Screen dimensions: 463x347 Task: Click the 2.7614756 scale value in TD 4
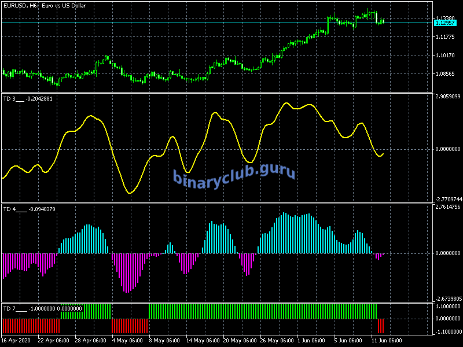[x=447, y=206]
